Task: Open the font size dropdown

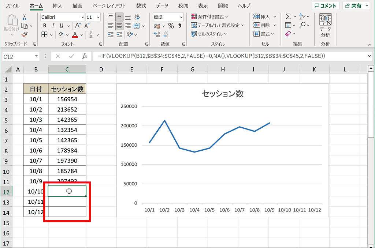Action: point(97,17)
